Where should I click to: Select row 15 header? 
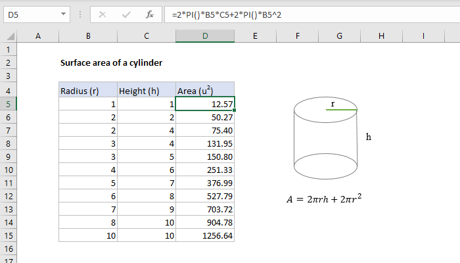(x=8, y=235)
